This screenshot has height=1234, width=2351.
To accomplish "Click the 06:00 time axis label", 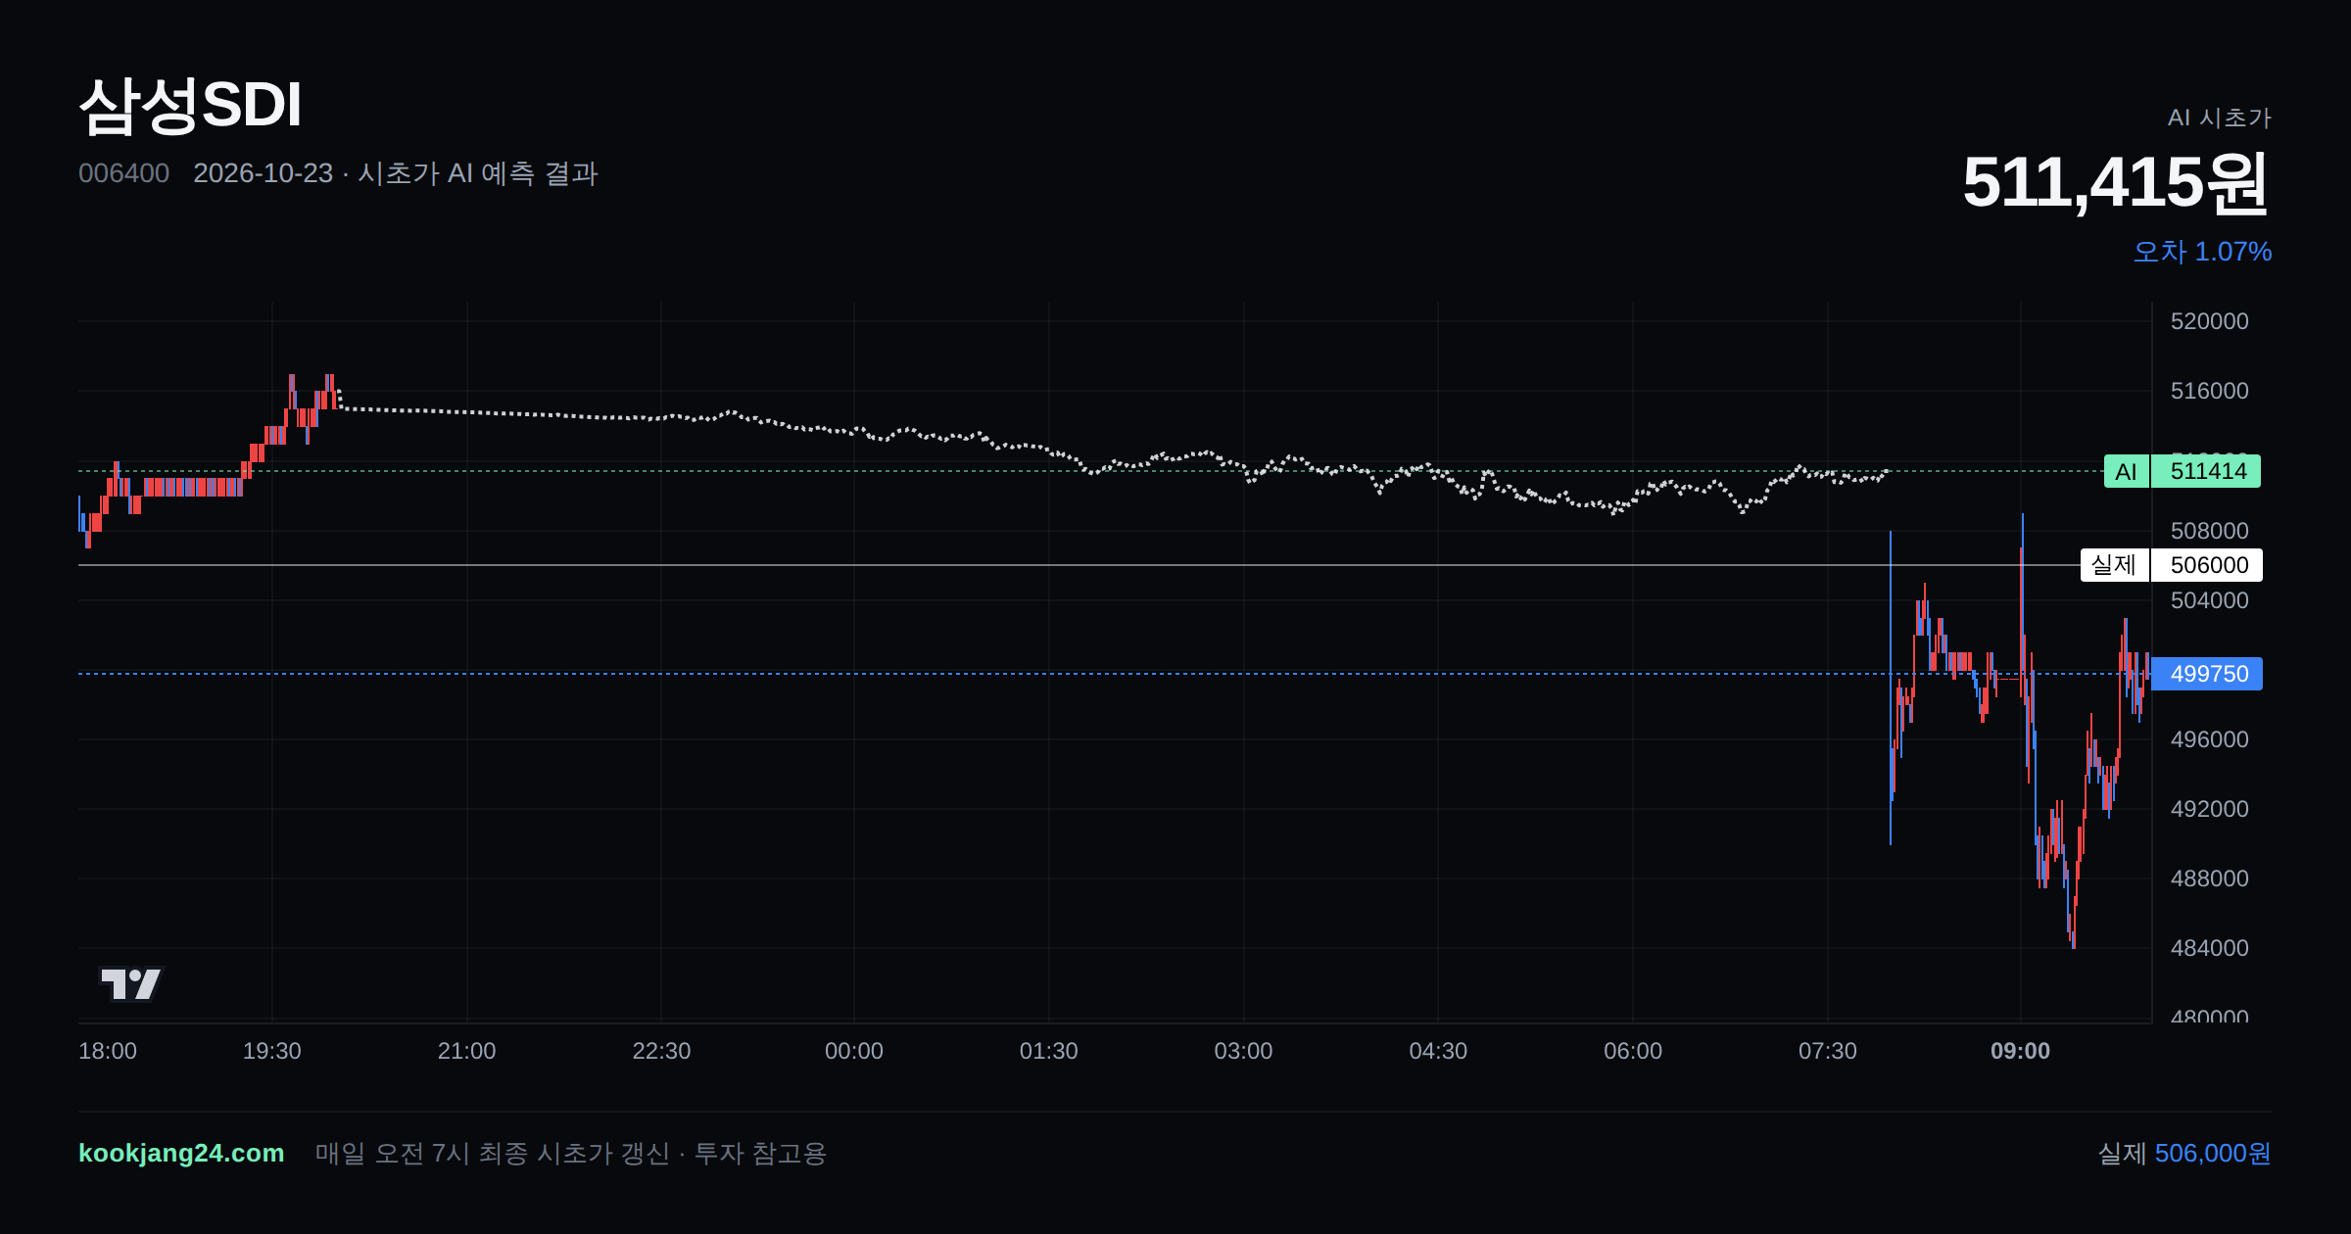I will coord(1633,1051).
